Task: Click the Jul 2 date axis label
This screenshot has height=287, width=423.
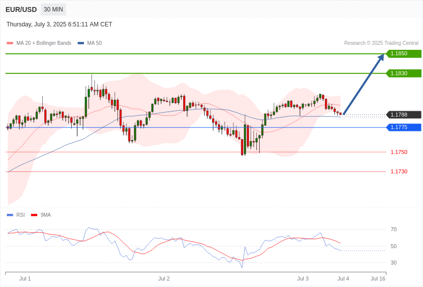Action: (x=164, y=279)
